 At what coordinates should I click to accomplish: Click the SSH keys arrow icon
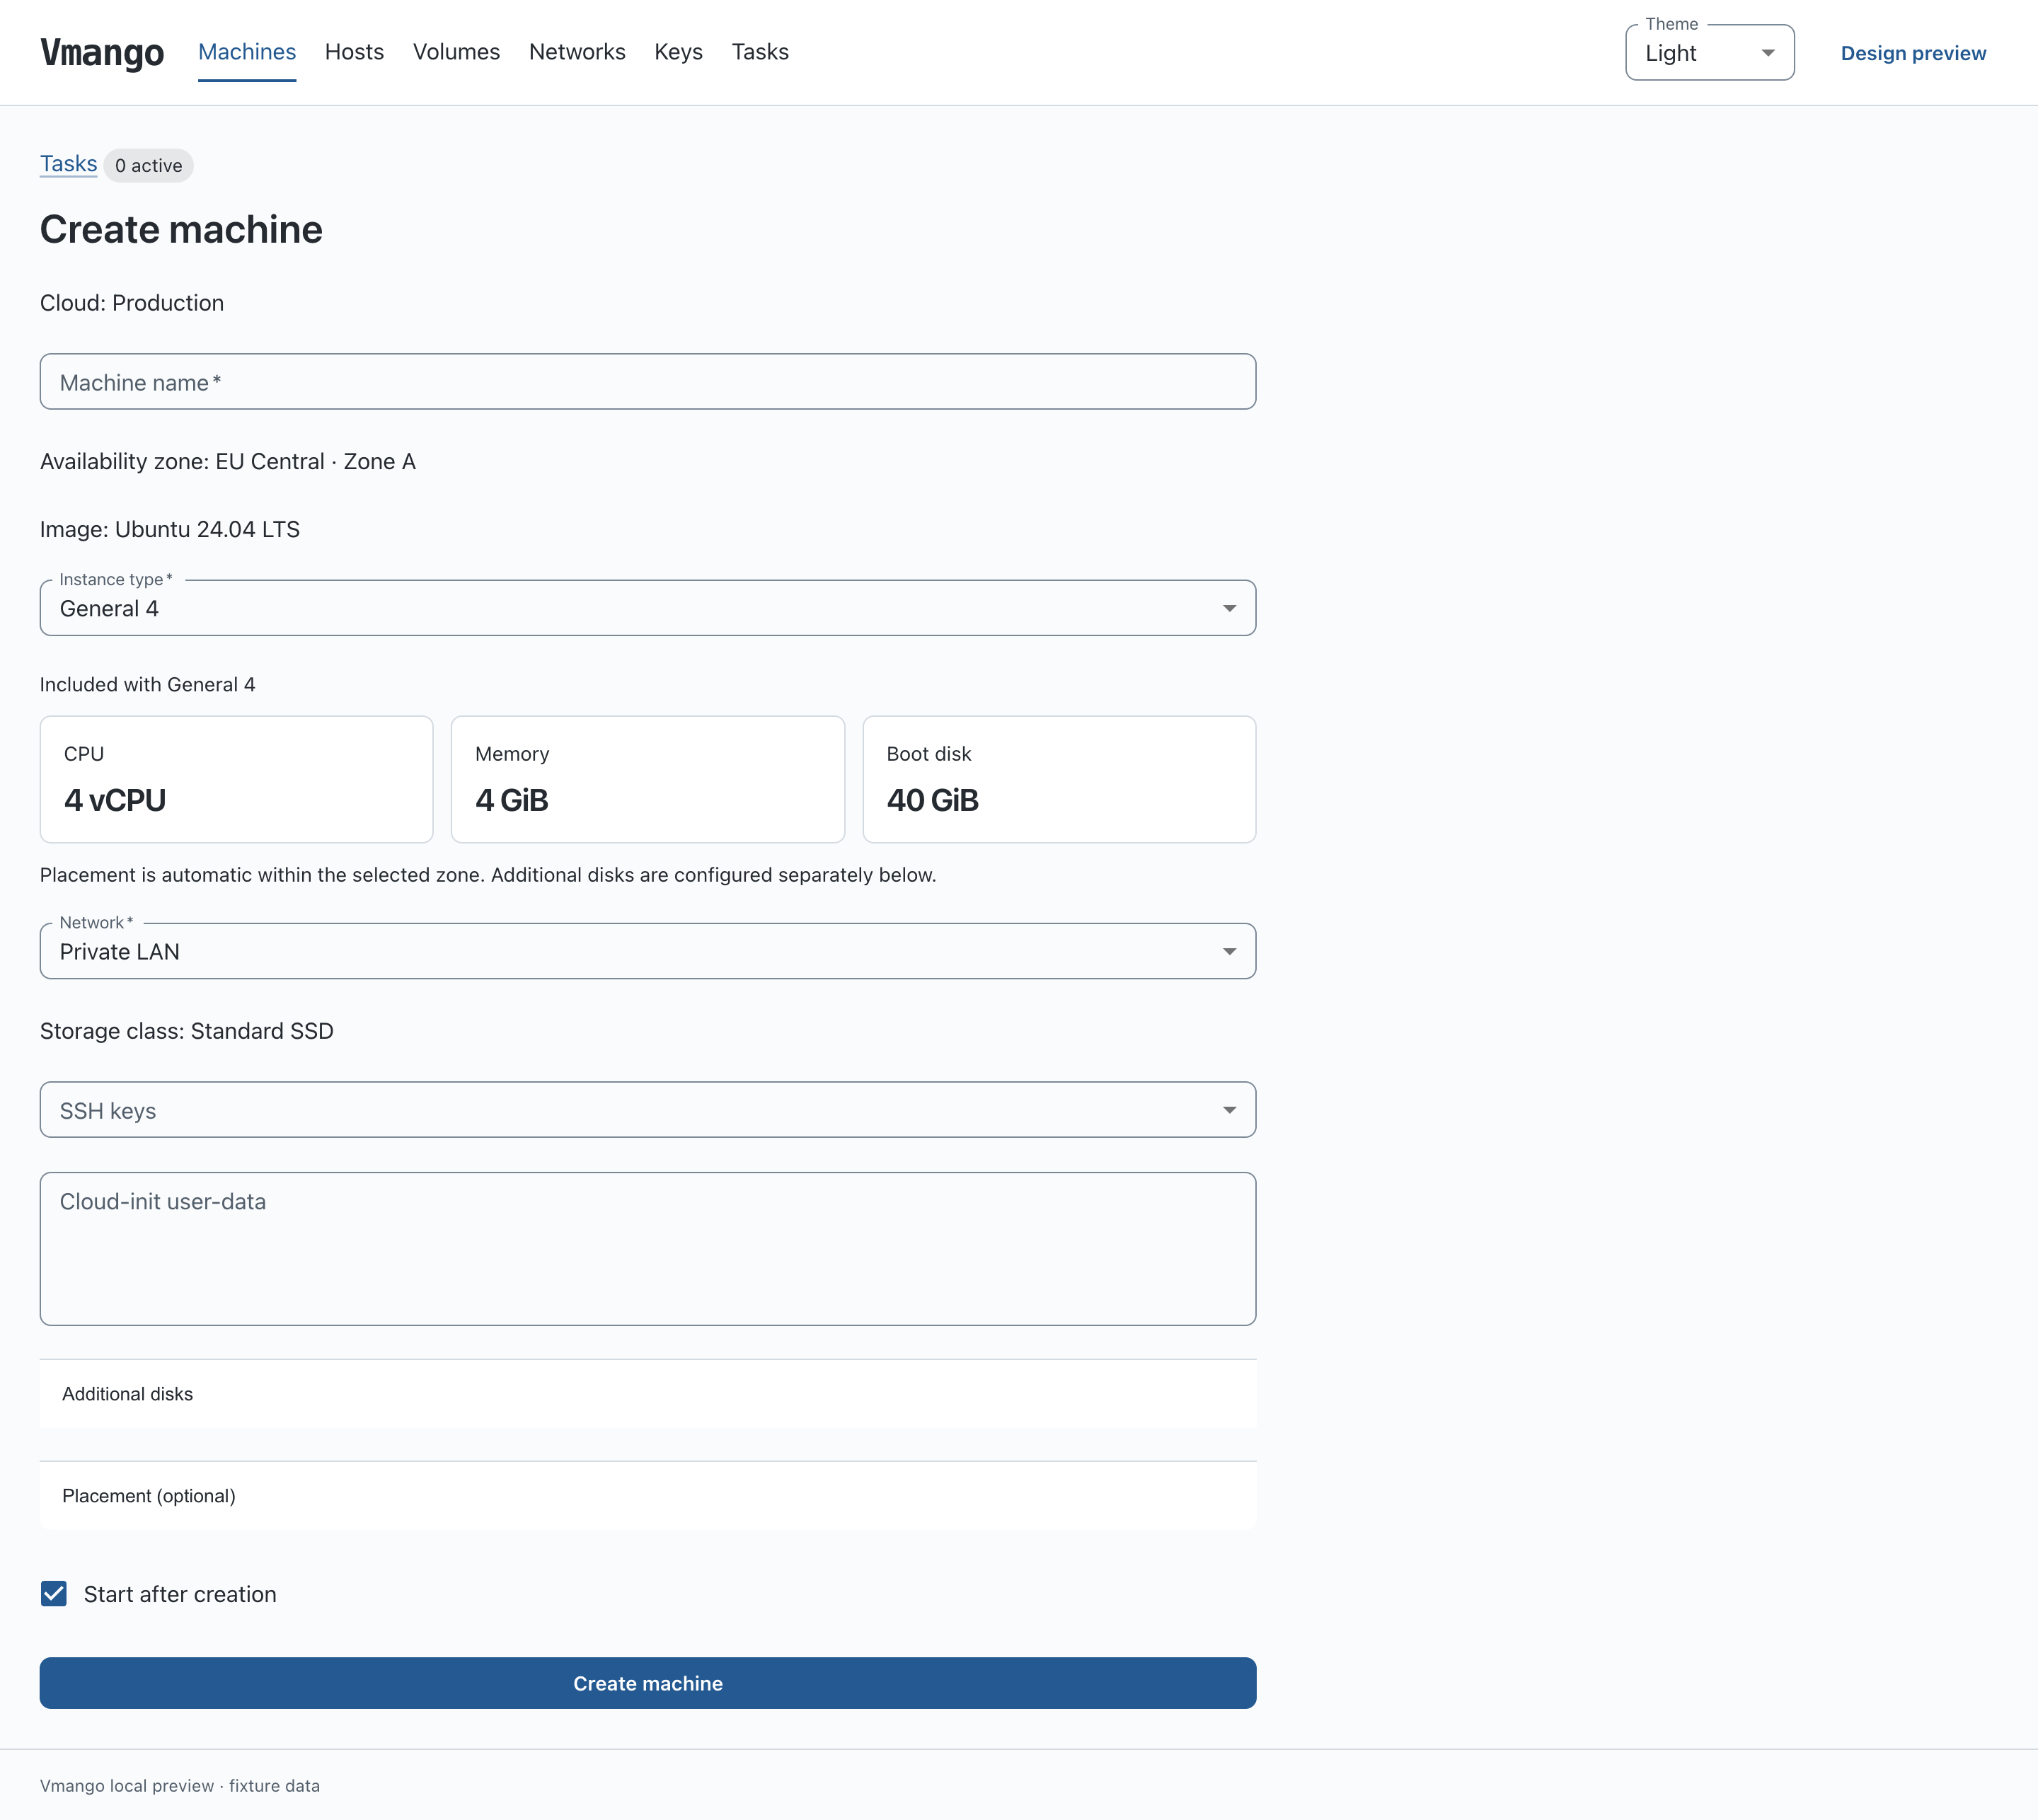pyautogui.click(x=1229, y=1110)
